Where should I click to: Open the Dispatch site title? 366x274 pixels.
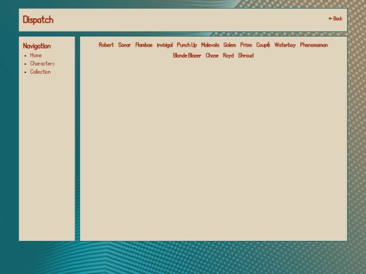[x=38, y=20]
